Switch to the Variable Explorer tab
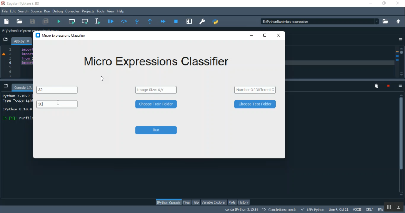Image resolution: width=405 pixels, height=213 pixels. [213, 202]
